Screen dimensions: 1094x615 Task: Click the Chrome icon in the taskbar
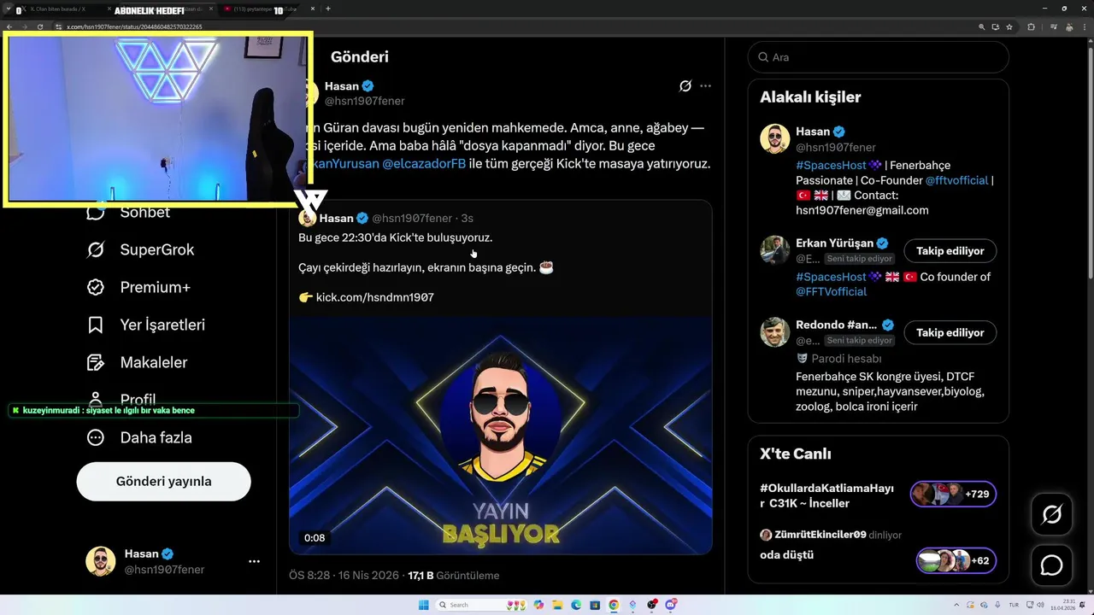(x=614, y=605)
